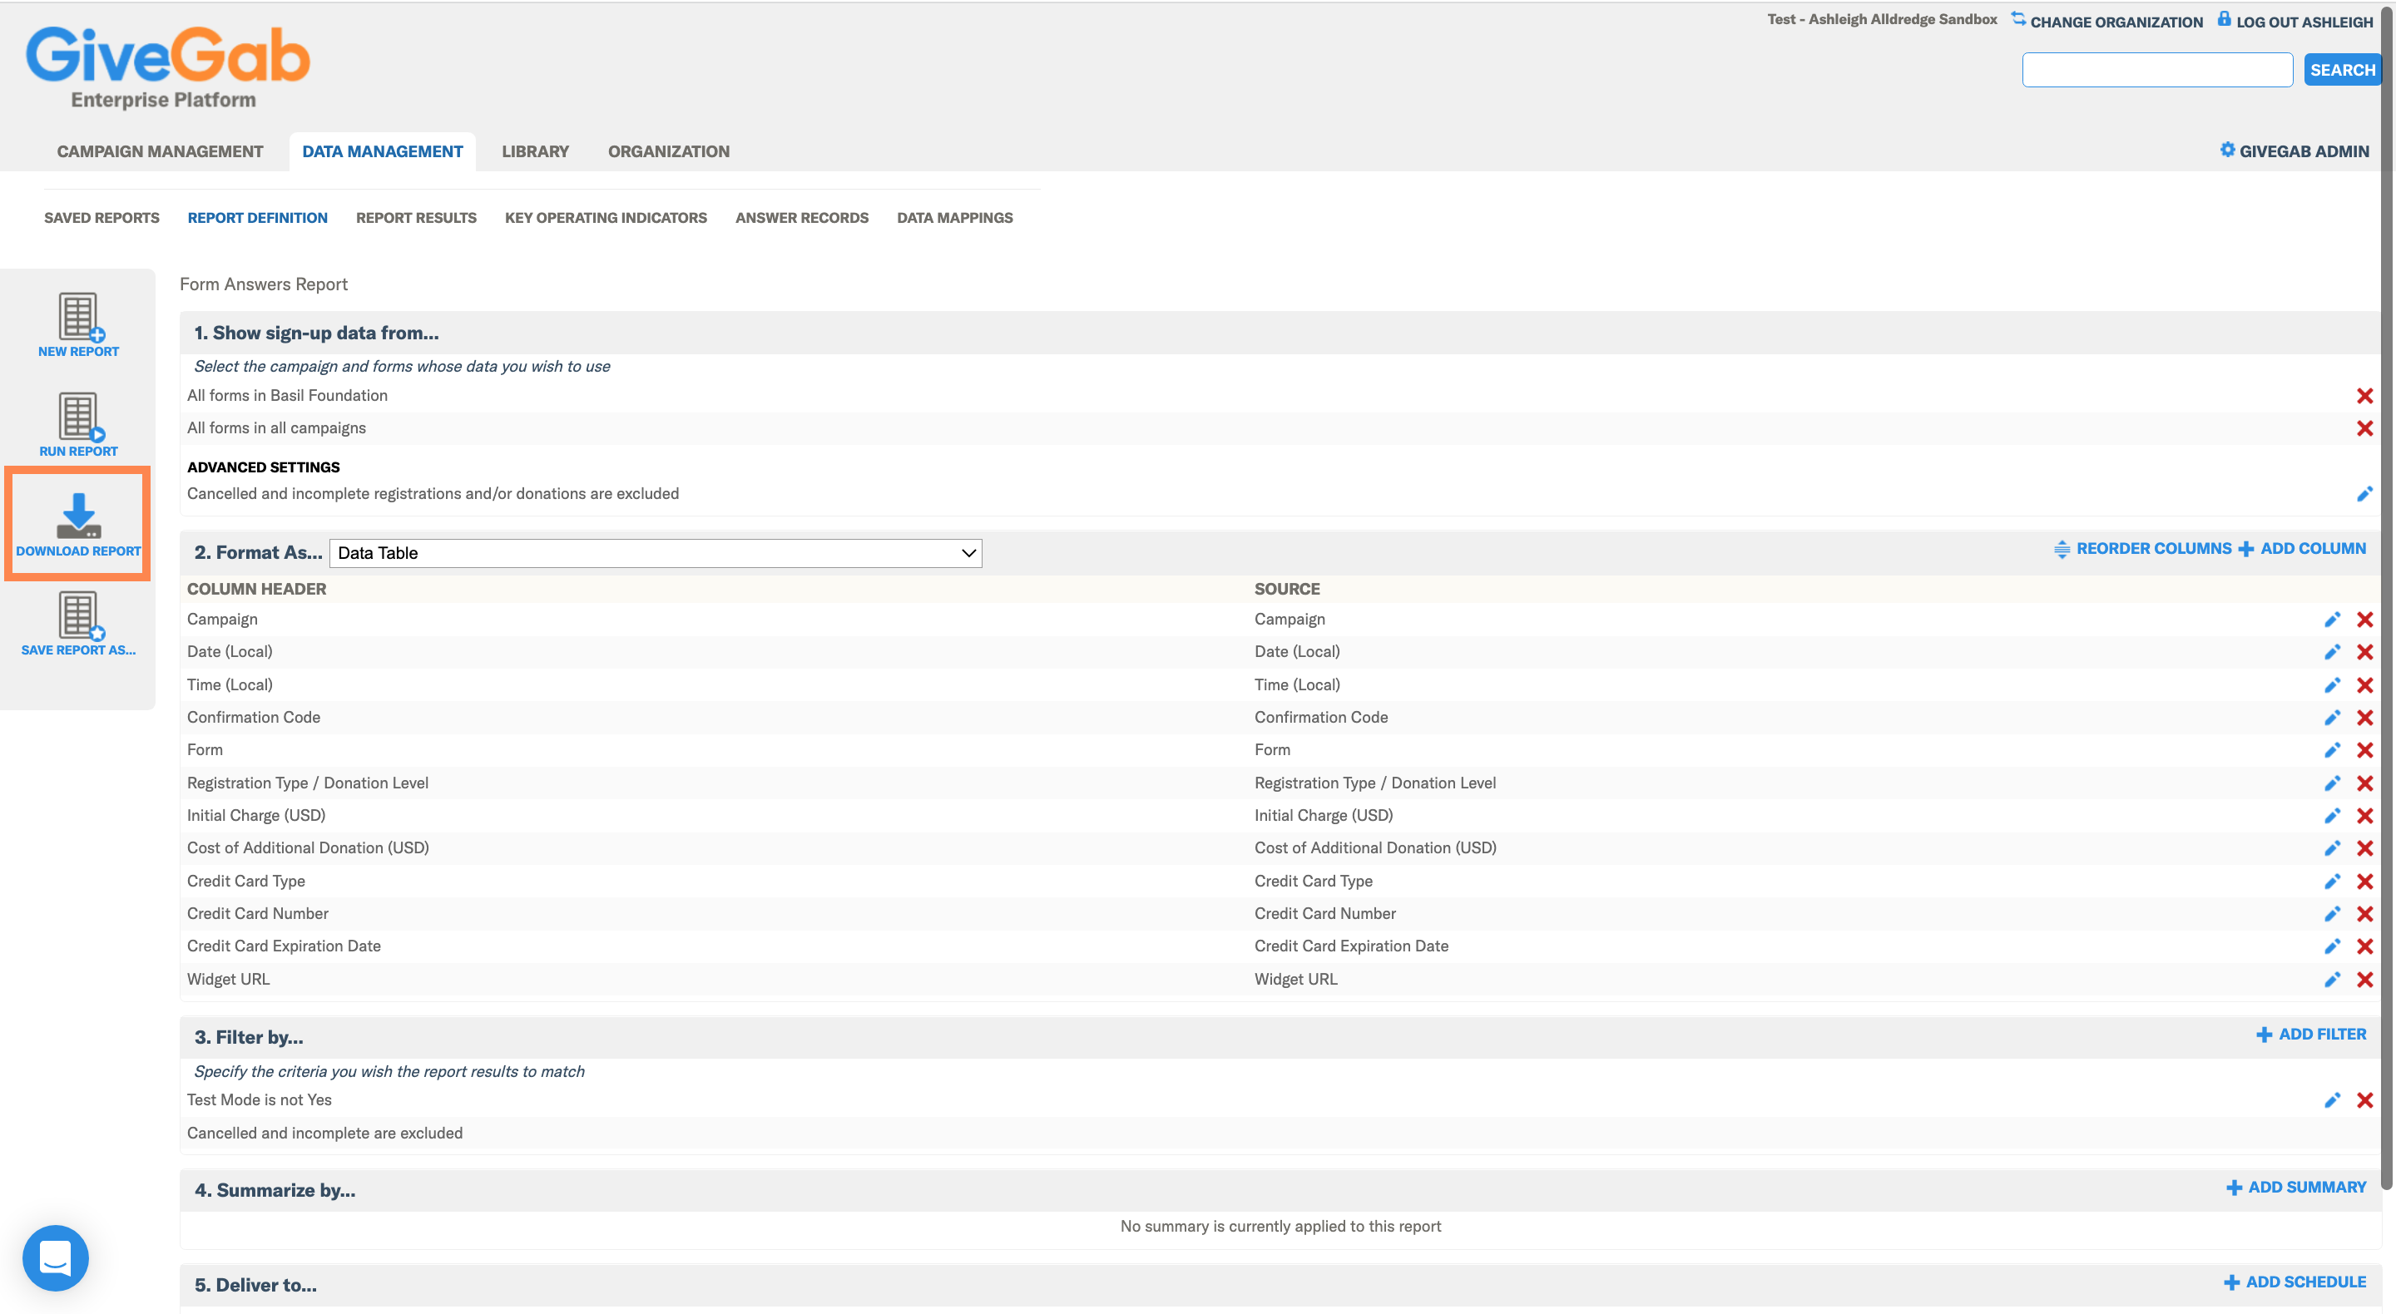Delete the Credit Card Expiration Date column
2396x1314 pixels.
[x=2364, y=946]
